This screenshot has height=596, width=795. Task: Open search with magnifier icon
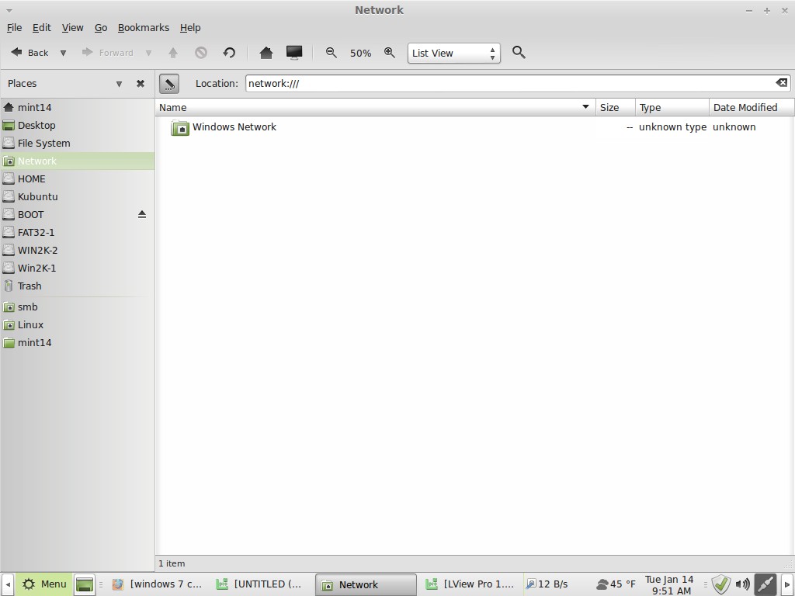519,53
